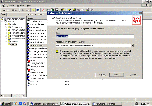152x106 pixels.
Task: Collapse the MEC.RO domain node
Action: (2, 22)
